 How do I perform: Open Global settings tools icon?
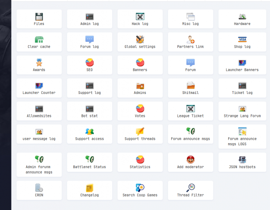click(140, 39)
